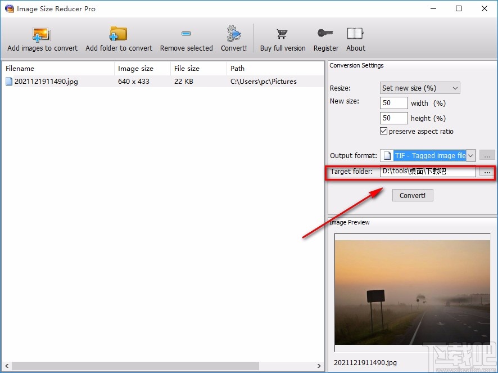Open output format options ellipsis button
Image resolution: width=498 pixels, height=373 pixels.
click(487, 156)
